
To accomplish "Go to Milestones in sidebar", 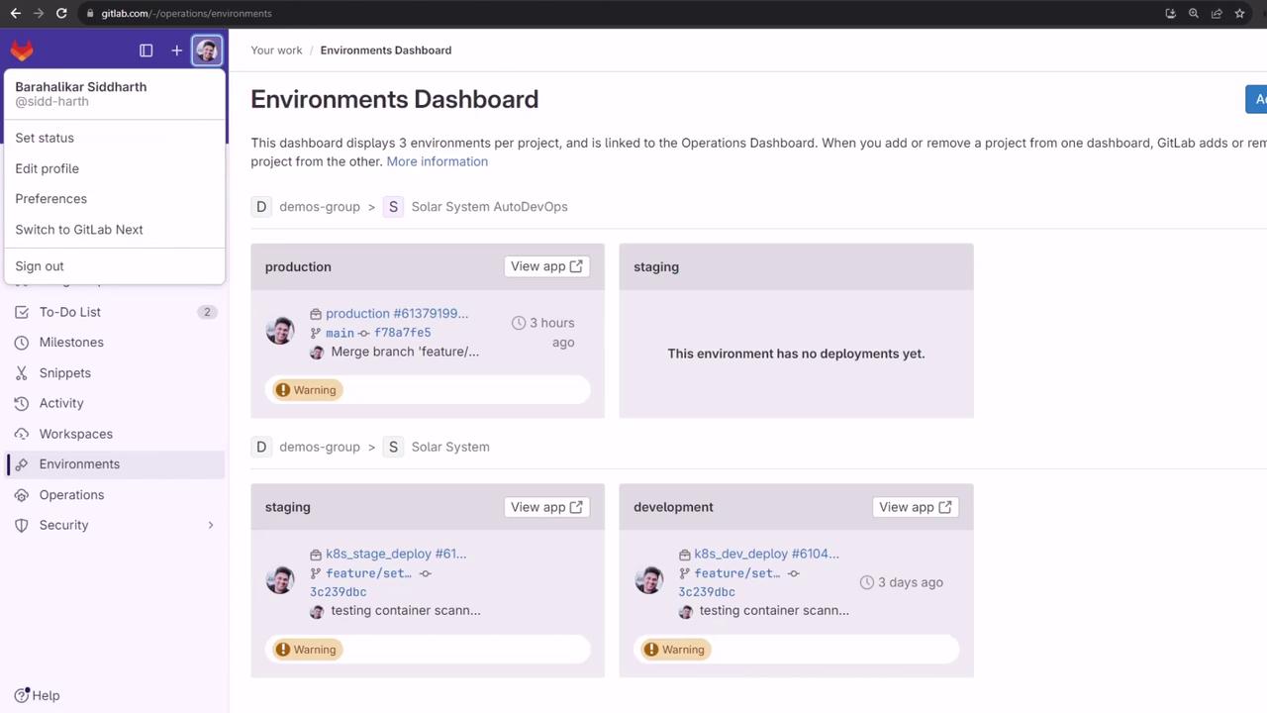I will coord(71,343).
